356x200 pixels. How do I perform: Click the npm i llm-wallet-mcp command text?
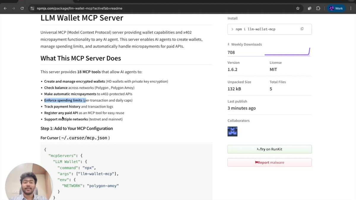coord(255,29)
